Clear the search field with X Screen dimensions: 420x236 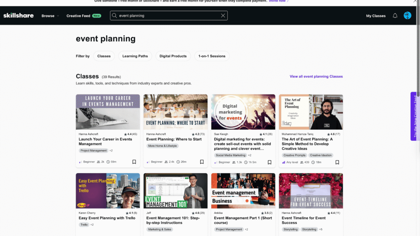tap(223, 16)
